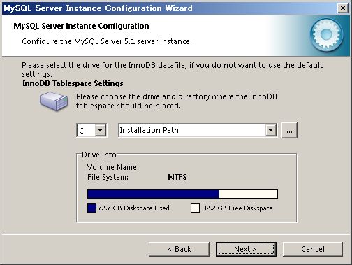Click the disk usage bar
Image resolution: width=352 pixels, height=265 pixels.
pyautogui.click(x=182, y=194)
